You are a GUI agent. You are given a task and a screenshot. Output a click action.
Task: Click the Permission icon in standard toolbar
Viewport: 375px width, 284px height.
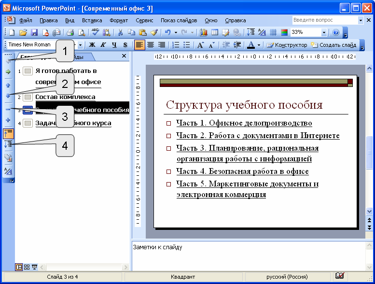(x=45, y=32)
